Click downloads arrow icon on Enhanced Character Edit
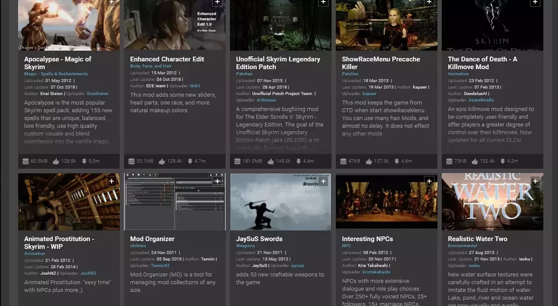The image size is (558, 306). pos(190,161)
